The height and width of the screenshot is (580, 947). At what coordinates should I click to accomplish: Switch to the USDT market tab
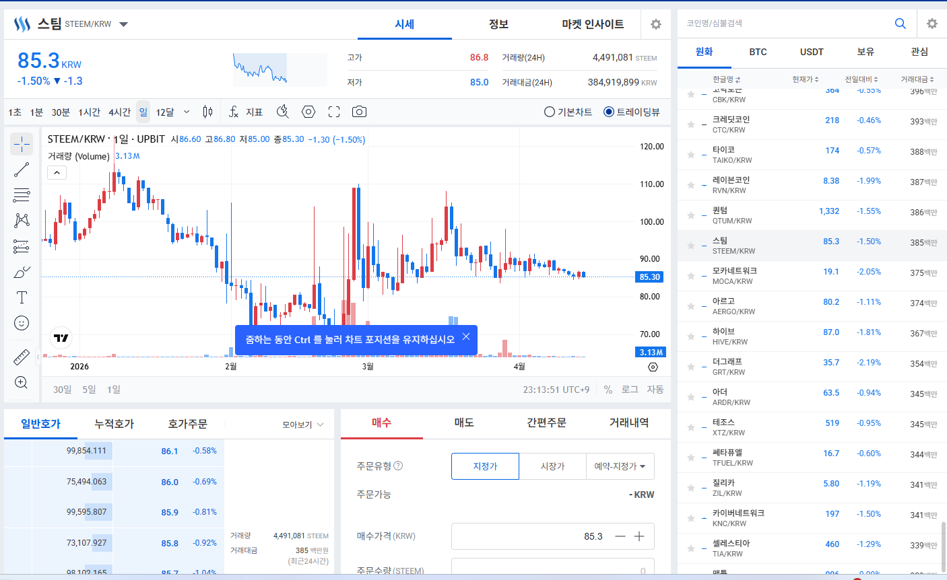[x=812, y=52]
